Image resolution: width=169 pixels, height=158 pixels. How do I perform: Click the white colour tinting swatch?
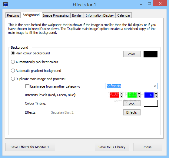(x=151, y=103)
